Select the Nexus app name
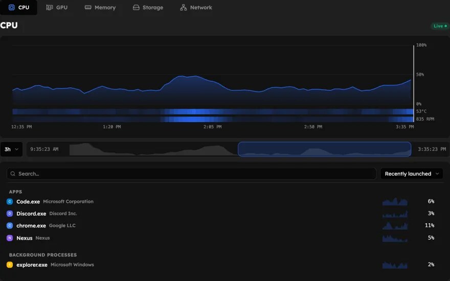This screenshot has height=281, width=450. [x=25, y=238]
